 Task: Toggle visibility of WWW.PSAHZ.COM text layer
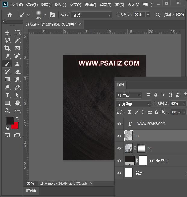[x=119, y=124]
